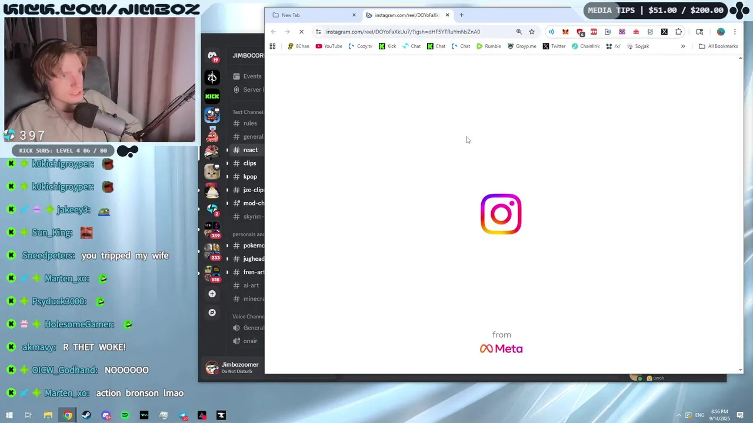This screenshot has width=753, height=423.
Task: Click Add a Server plus icon in Discord
Action: (212, 294)
